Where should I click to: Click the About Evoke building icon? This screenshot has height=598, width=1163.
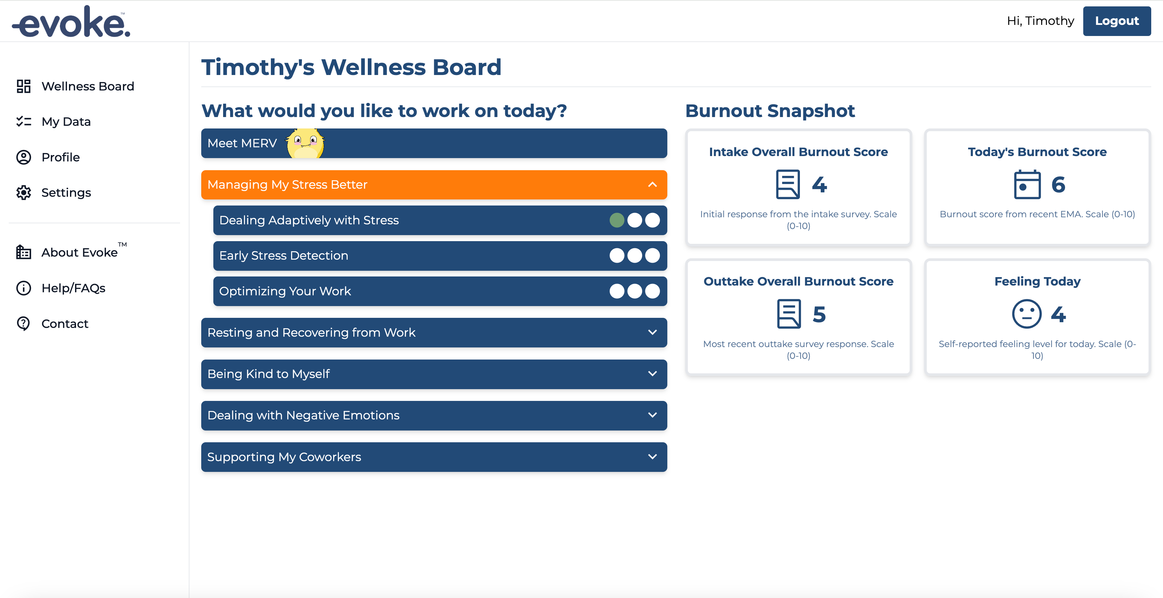pos(24,252)
